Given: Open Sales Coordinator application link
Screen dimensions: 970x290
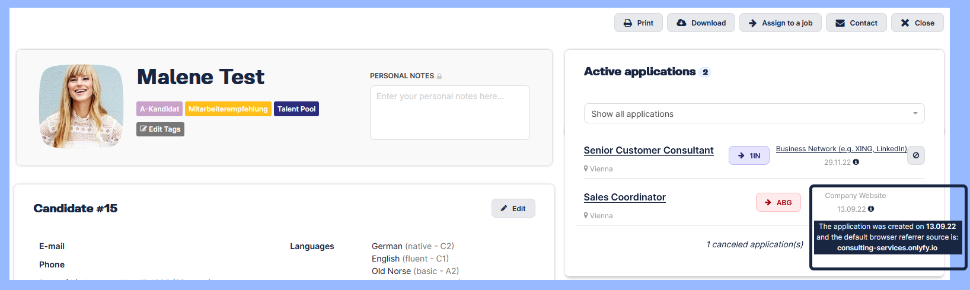Looking at the screenshot, I should (625, 197).
